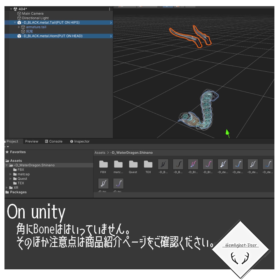Click the star icon beside Favorites
Viewport: 280px width, 280px height.
pos(7,152)
